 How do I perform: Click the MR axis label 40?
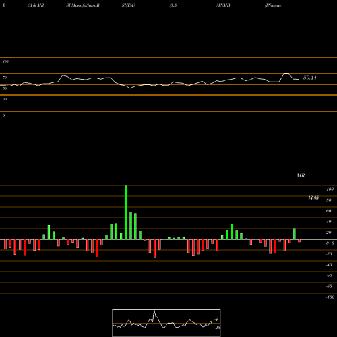pos(329,222)
